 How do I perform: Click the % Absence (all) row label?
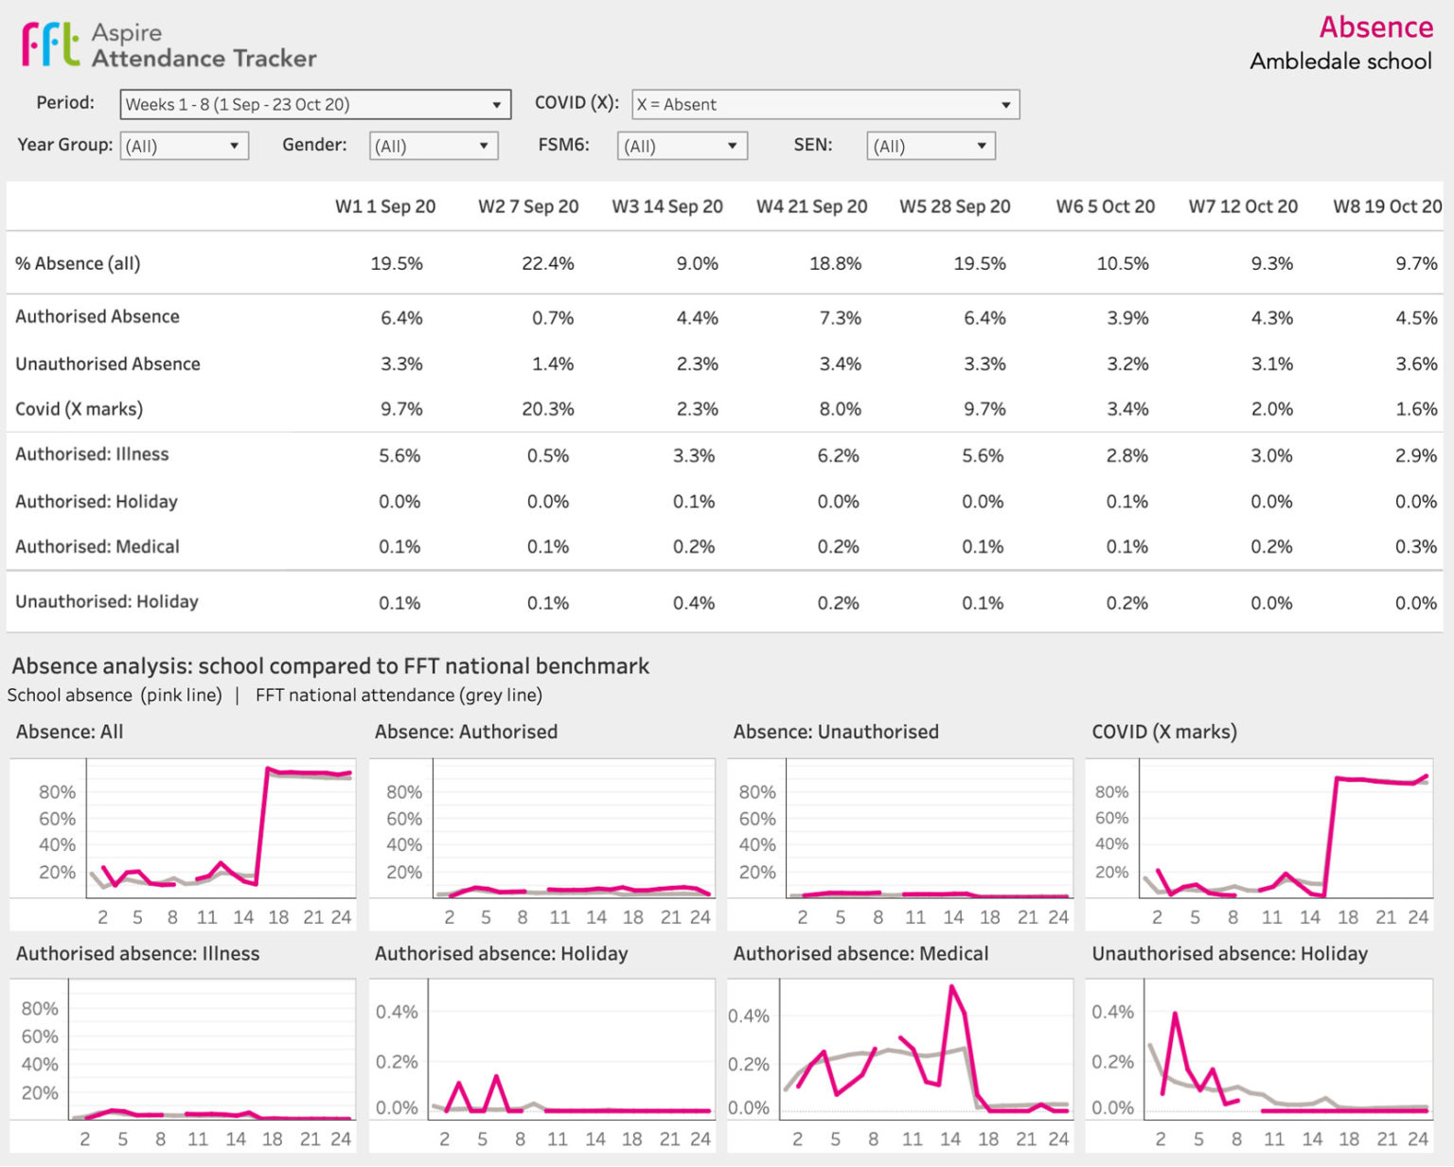(78, 264)
